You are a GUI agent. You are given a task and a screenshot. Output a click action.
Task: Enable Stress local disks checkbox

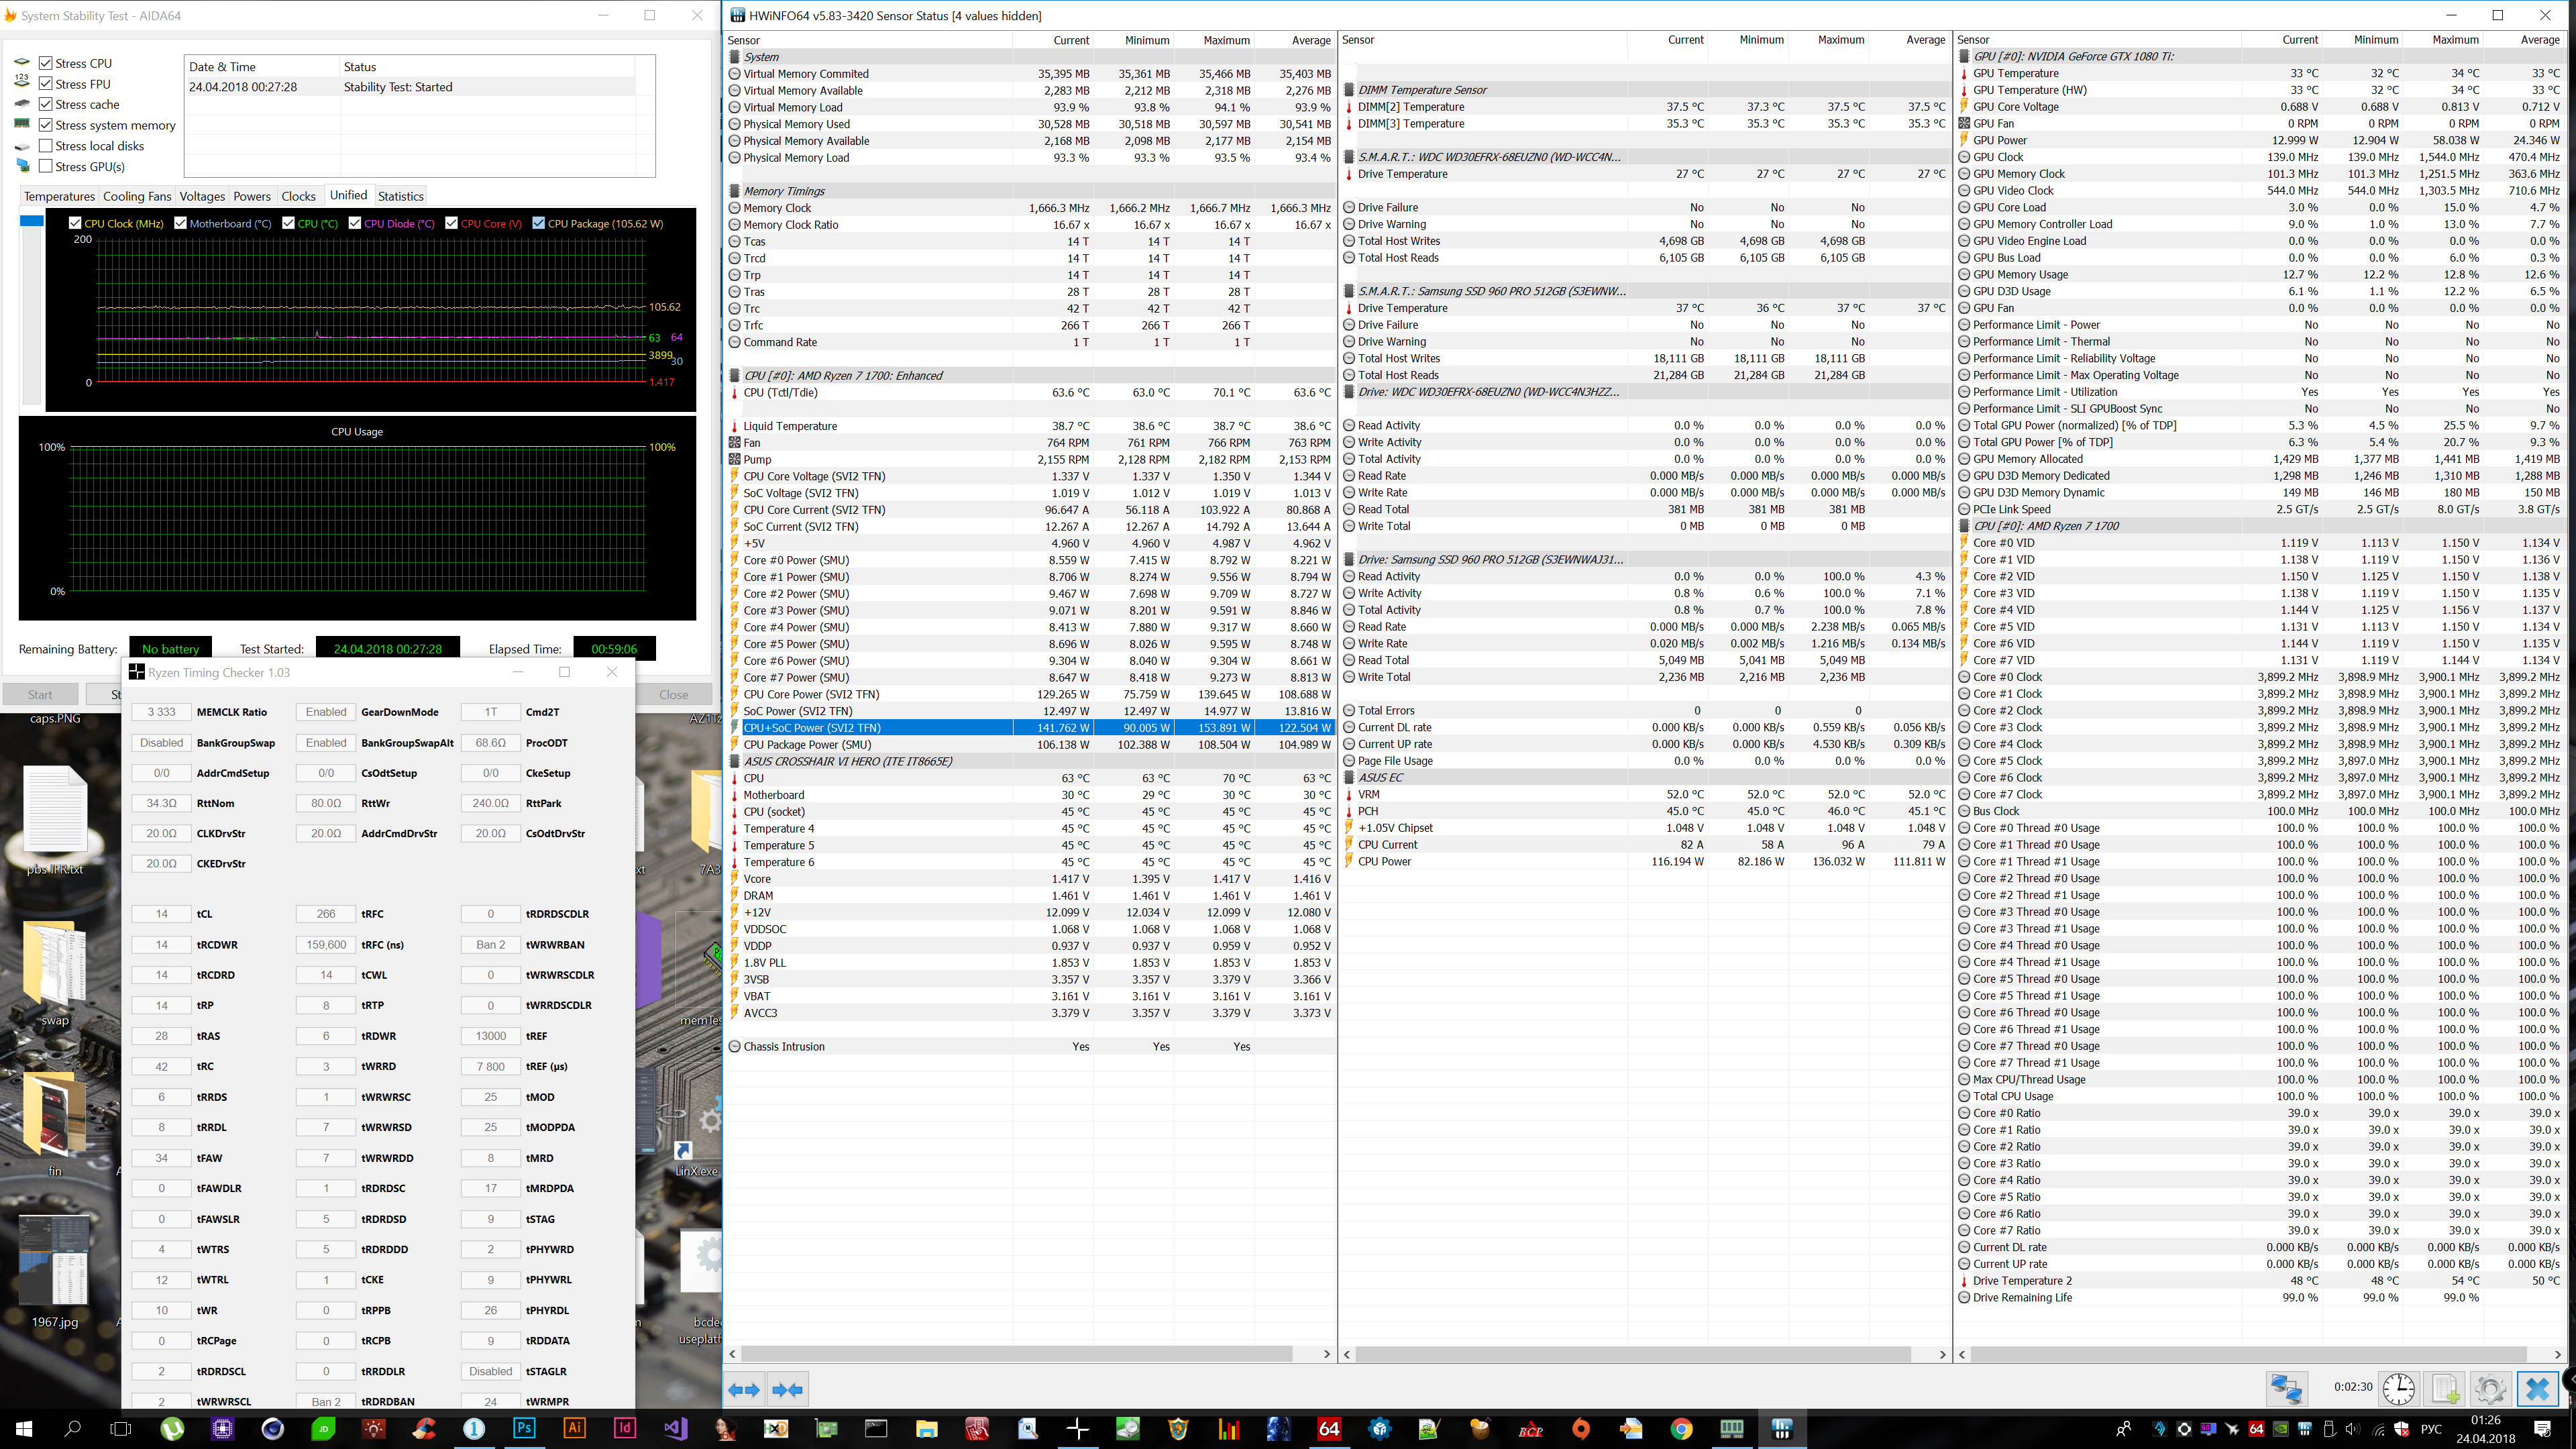click(46, 146)
